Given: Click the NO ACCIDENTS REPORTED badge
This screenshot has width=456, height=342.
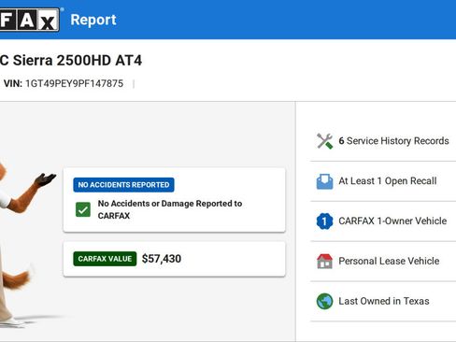Looking at the screenshot, I should click(x=123, y=185).
